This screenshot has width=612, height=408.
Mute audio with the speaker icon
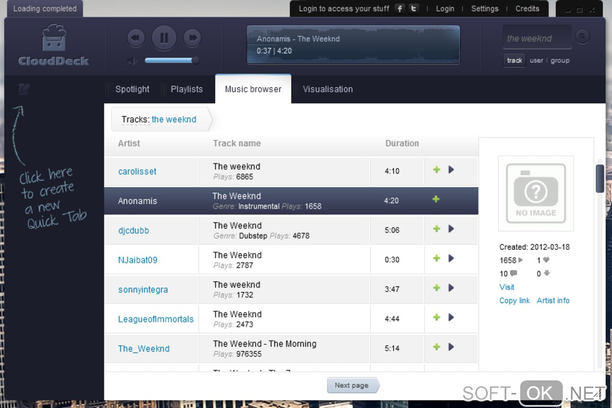tap(132, 61)
